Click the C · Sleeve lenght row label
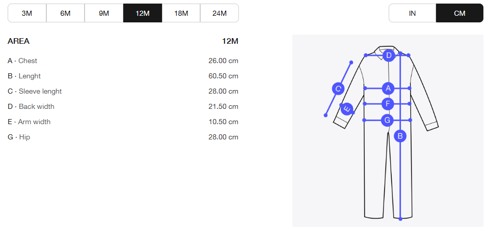The image size is (488, 231). [x=35, y=92]
